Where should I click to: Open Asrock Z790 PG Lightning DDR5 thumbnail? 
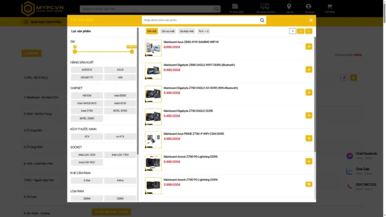(153, 163)
